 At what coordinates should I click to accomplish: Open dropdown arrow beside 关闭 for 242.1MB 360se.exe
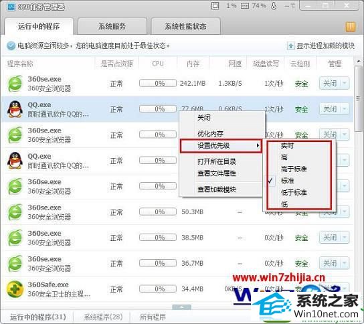(345, 83)
